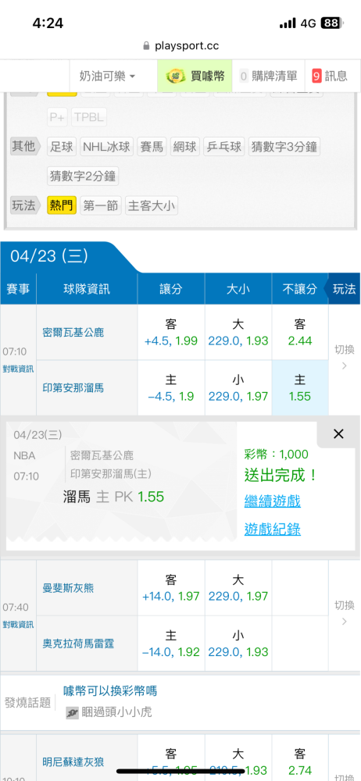The height and width of the screenshot is (781, 361).
Task: Pick 主 1.55 moneyline for Pacers
Action: coord(300,388)
